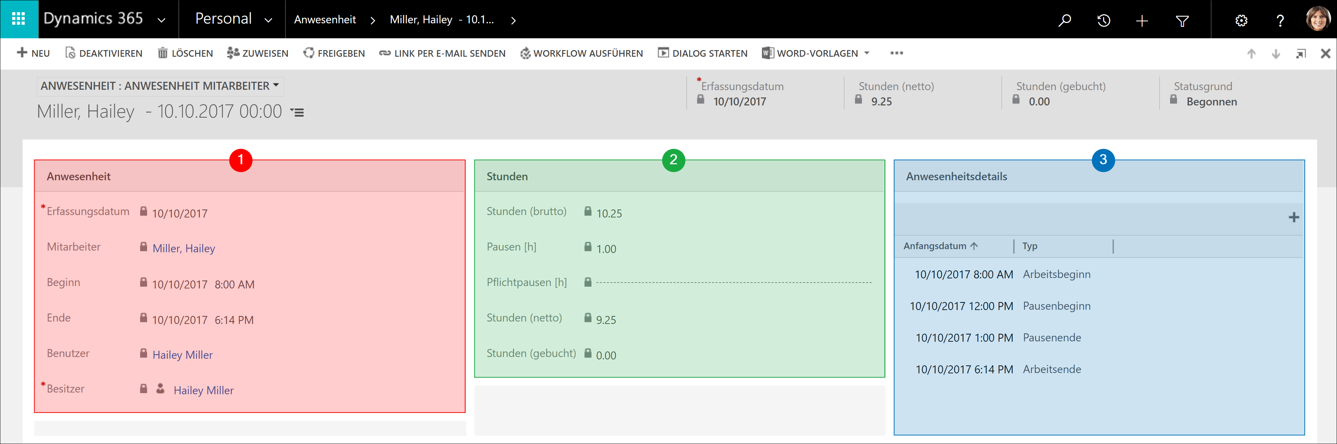The image size is (1337, 444).
Task: Click Anwesenheit in the breadcrumb
Action: [x=325, y=20]
